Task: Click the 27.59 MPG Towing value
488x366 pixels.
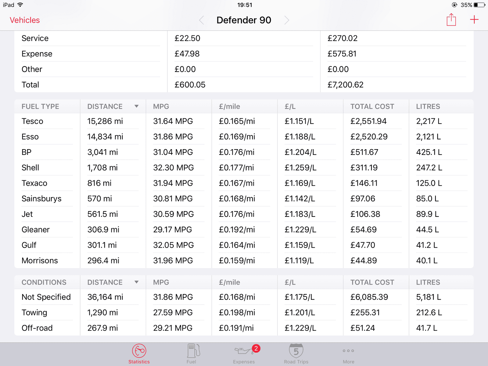Action: coord(173,313)
